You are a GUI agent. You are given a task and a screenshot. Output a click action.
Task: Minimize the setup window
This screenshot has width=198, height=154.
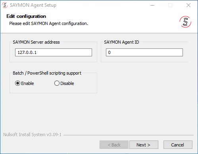click(x=152, y=5)
